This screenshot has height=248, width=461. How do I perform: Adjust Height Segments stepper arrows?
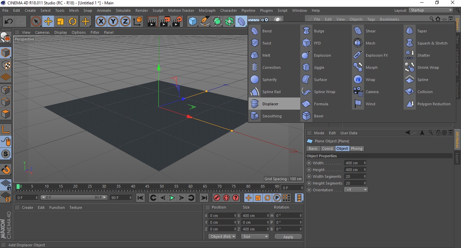(365, 183)
